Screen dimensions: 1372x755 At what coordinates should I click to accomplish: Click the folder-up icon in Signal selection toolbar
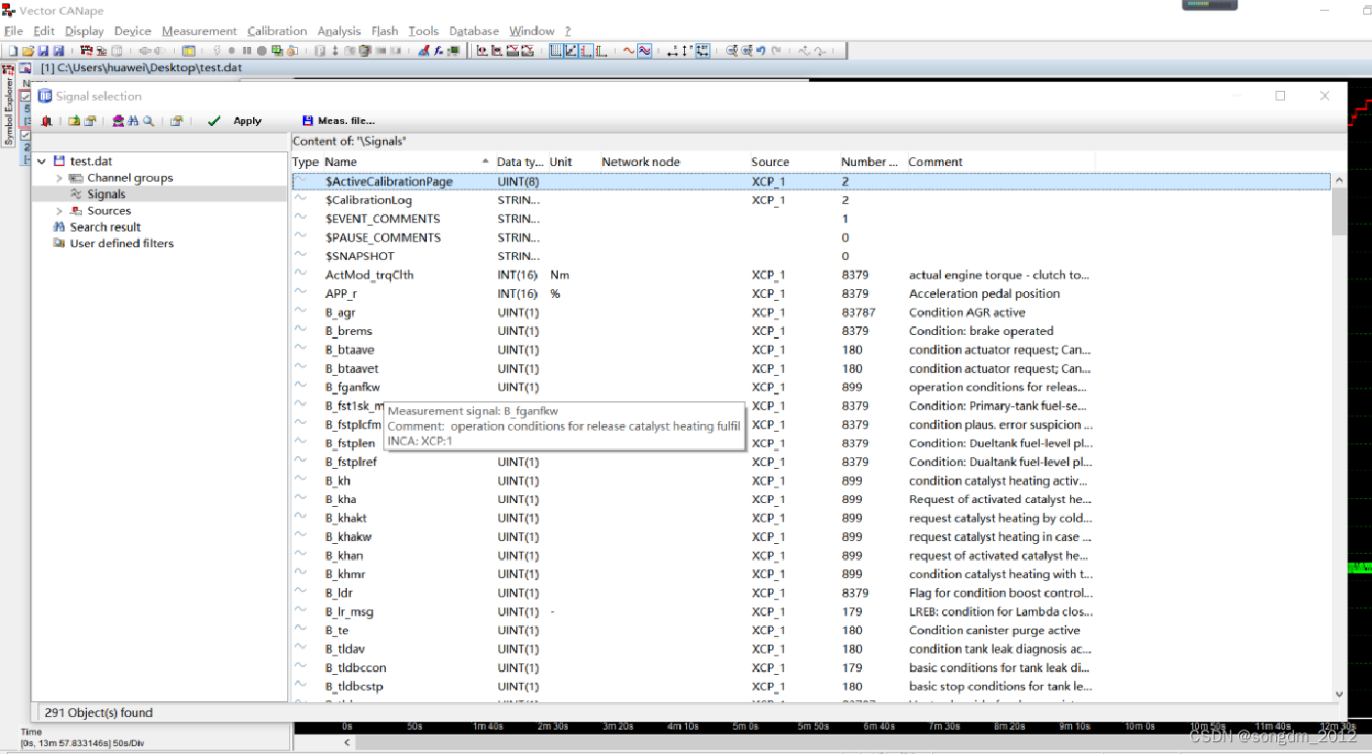[74, 121]
